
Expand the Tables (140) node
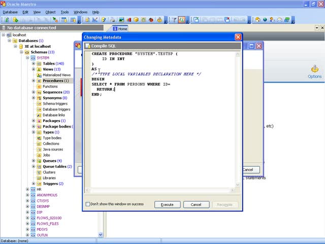click(x=34, y=64)
